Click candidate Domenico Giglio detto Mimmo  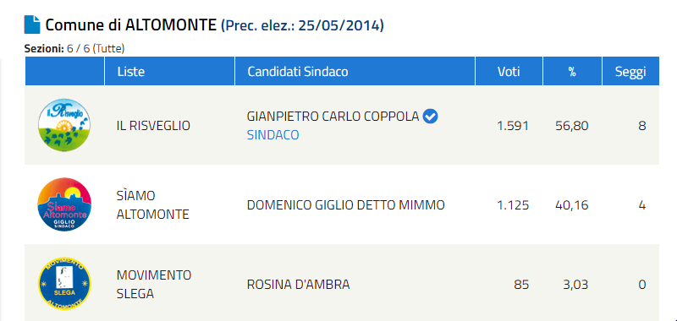(345, 204)
